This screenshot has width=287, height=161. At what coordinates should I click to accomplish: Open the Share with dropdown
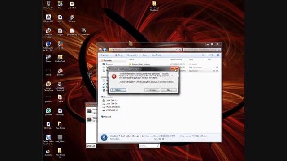click(133, 55)
